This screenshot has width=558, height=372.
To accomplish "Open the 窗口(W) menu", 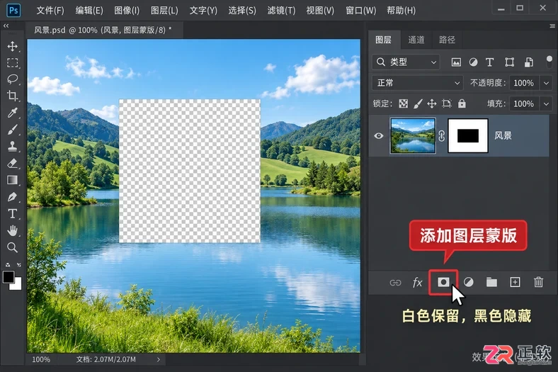I will pyautogui.click(x=360, y=11).
